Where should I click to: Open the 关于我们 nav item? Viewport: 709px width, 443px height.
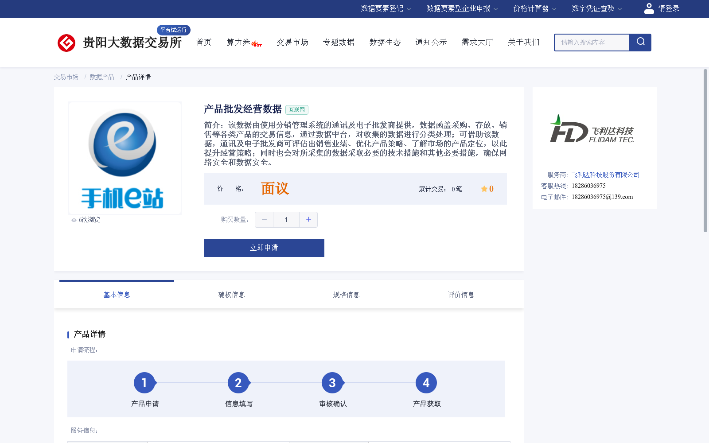(524, 42)
